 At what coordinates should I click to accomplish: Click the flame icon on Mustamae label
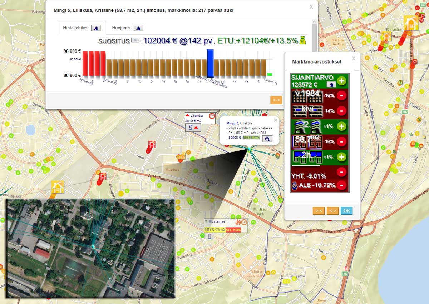pyautogui.click(x=238, y=221)
